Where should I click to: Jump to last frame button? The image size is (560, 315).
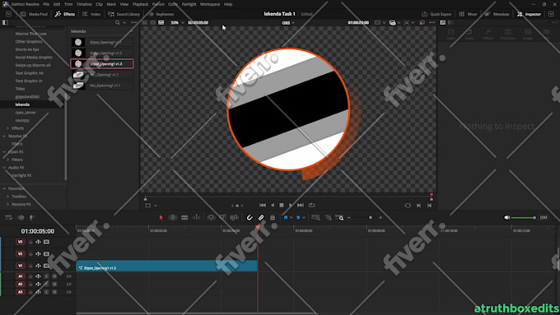(x=301, y=205)
